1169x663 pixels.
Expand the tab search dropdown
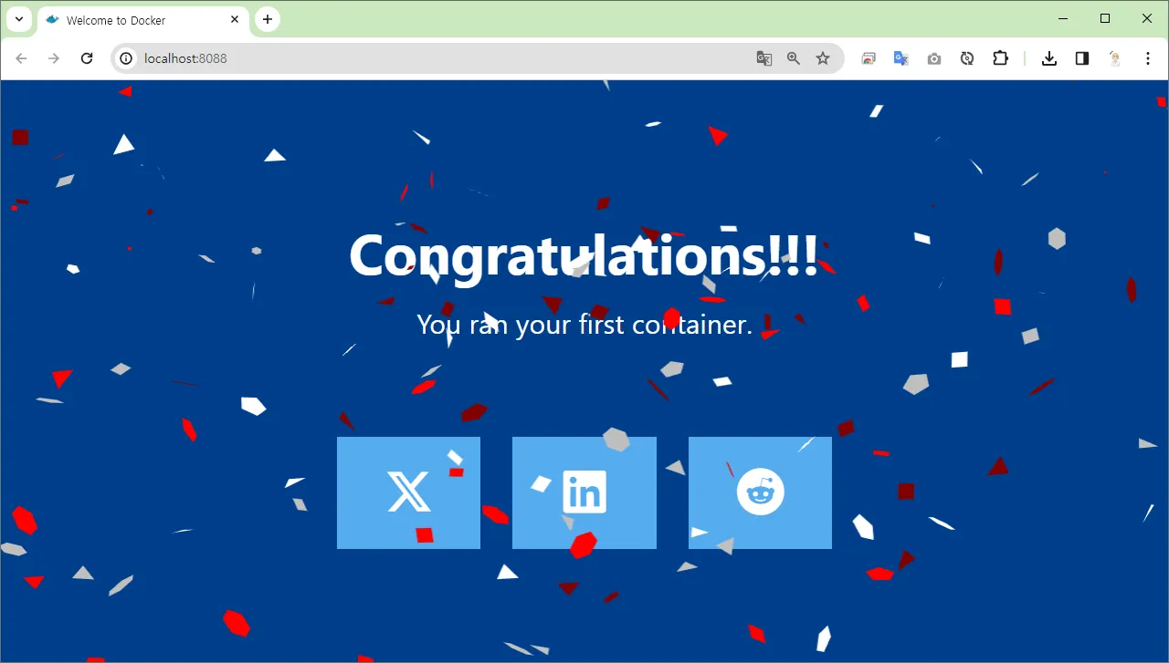[x=19, y=19]
